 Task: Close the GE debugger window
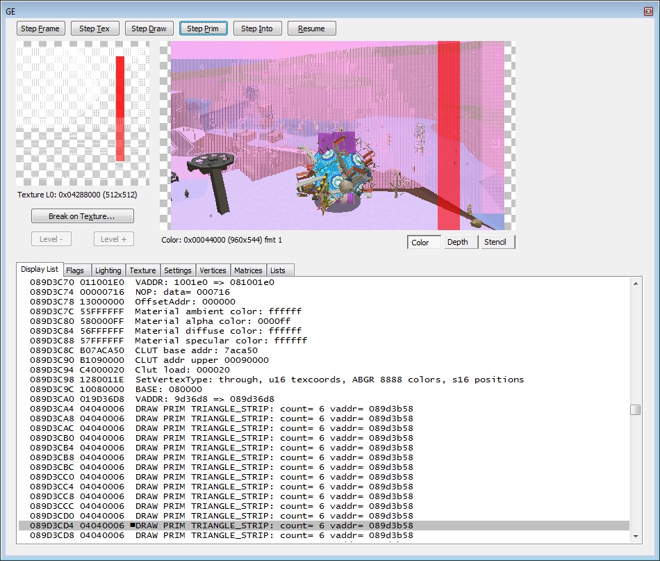coord(647,11)
